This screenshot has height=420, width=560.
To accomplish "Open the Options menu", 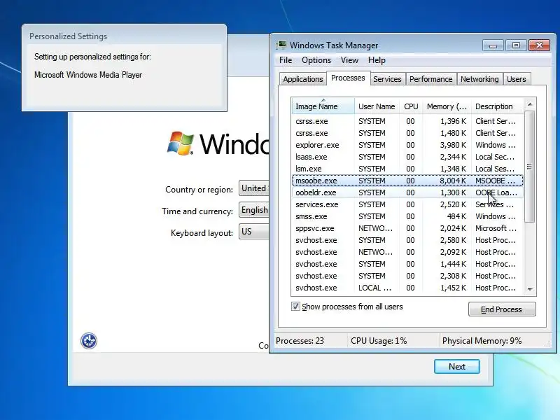I will click(316, 60).
